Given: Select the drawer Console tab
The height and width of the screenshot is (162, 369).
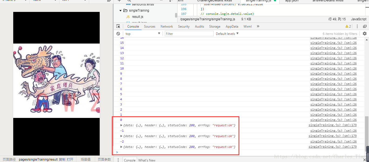Looking at the screenshot, I should pyautogui.click(x=130, y=160).
